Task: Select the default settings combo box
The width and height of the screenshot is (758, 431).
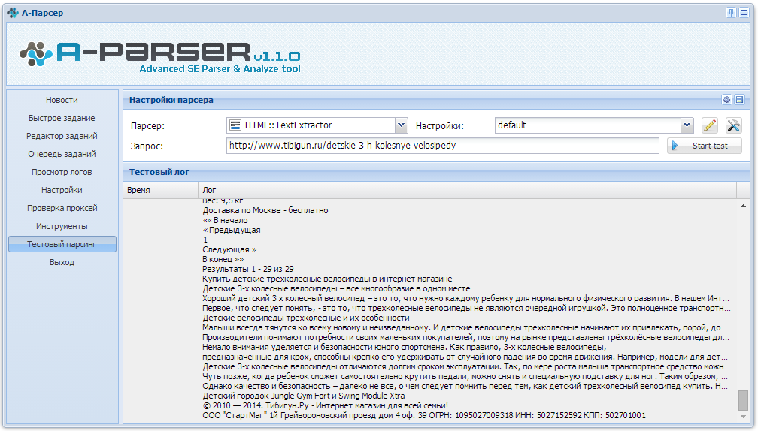Action: point(594,125)
